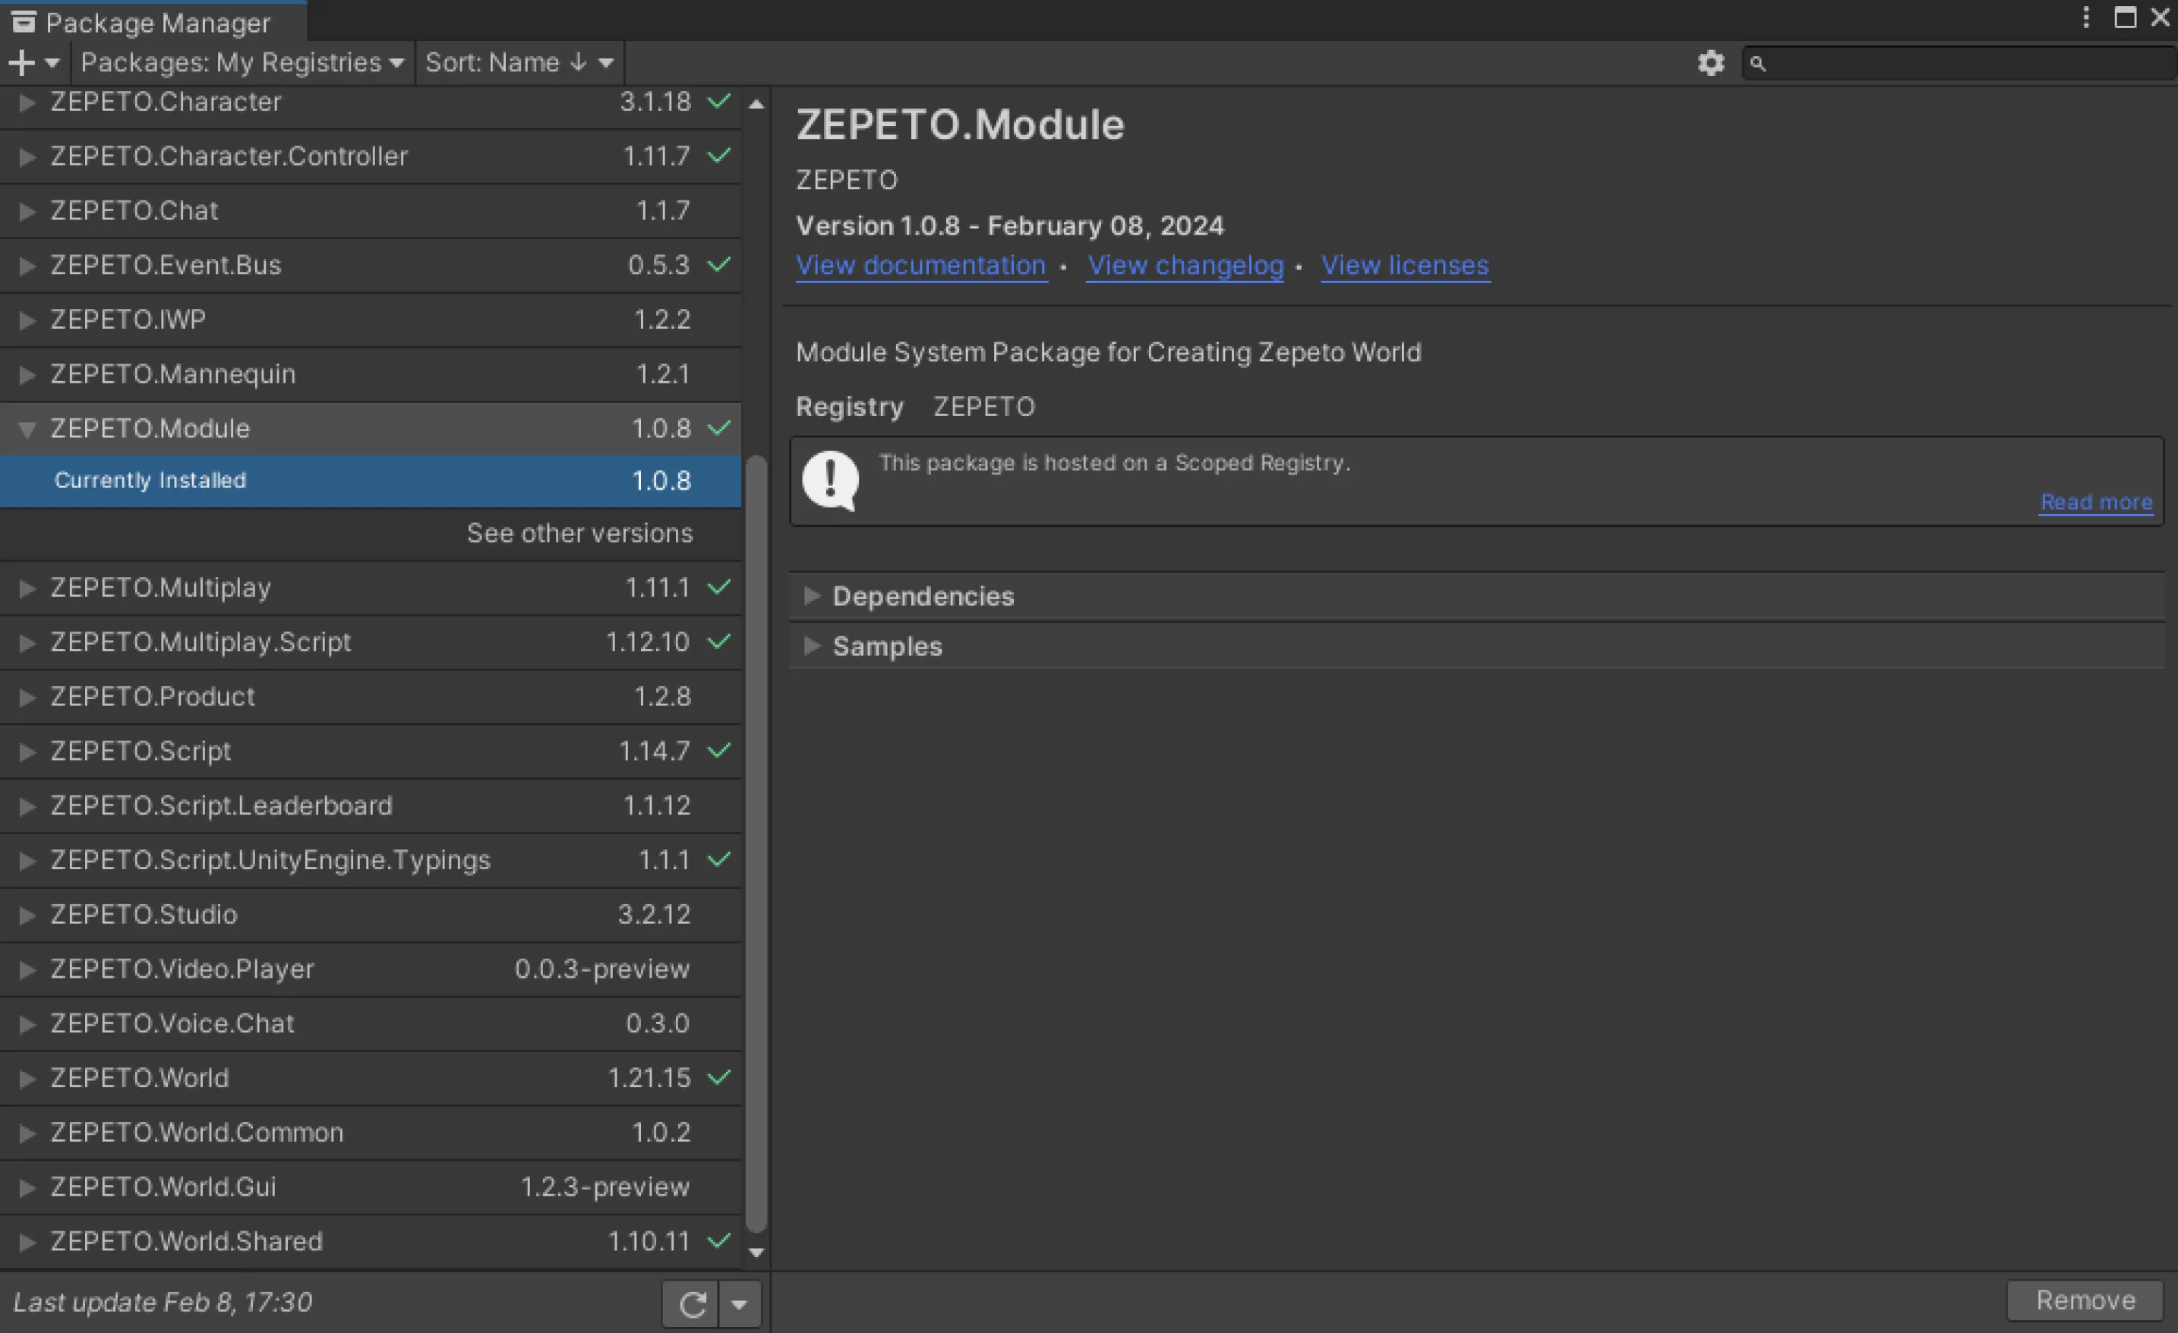Viewport: 2178px width, 1333px height.
Task: Open View documentation link
Action: pos(921,265)
